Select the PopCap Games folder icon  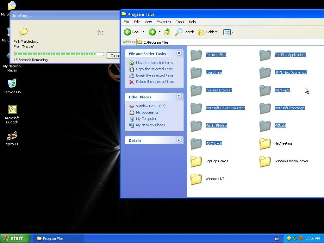(x=196, y=162)
